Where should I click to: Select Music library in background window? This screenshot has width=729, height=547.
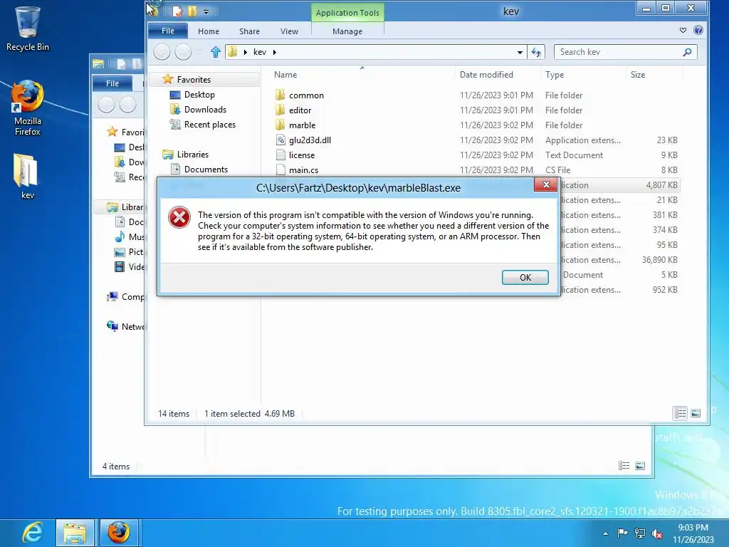coord(130,236)
